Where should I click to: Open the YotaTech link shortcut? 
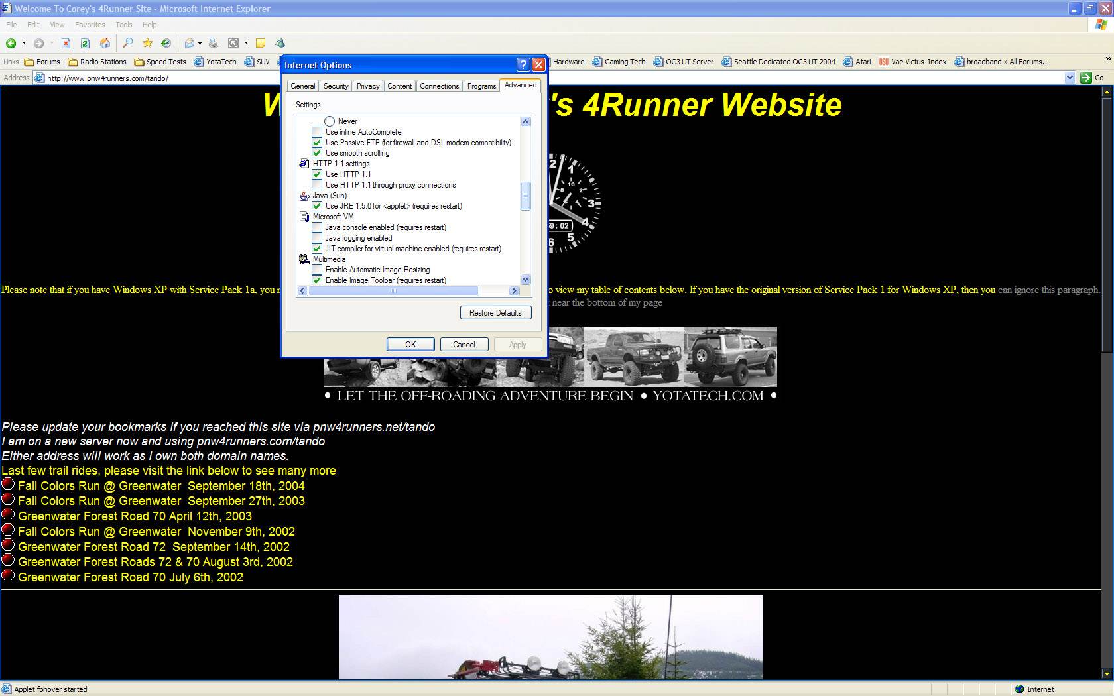pos(215,62)
